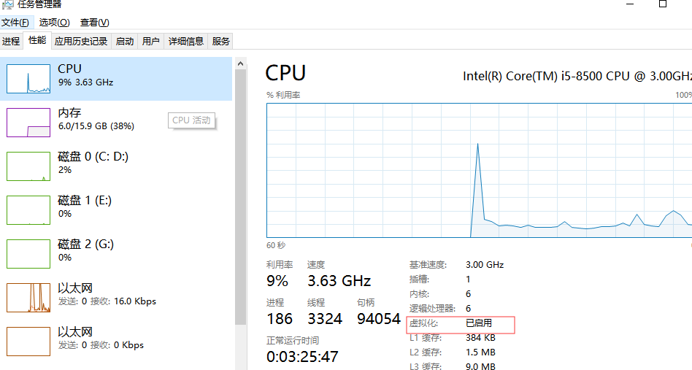692x370 pixels.
Task: Open the 文件(F) menu
Action: 15,23
